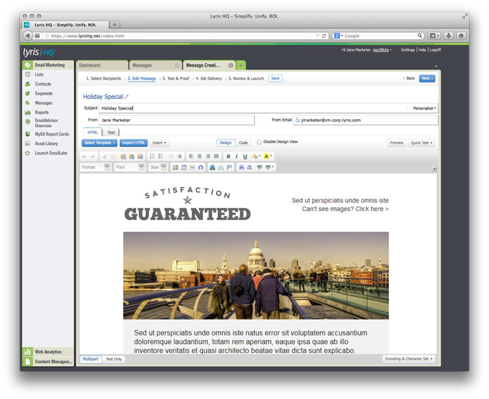Open the text highlight color picker
Image resolution: width=489 pixels, height=399 pixels.
pyautogui.click(x=268, y=156)
